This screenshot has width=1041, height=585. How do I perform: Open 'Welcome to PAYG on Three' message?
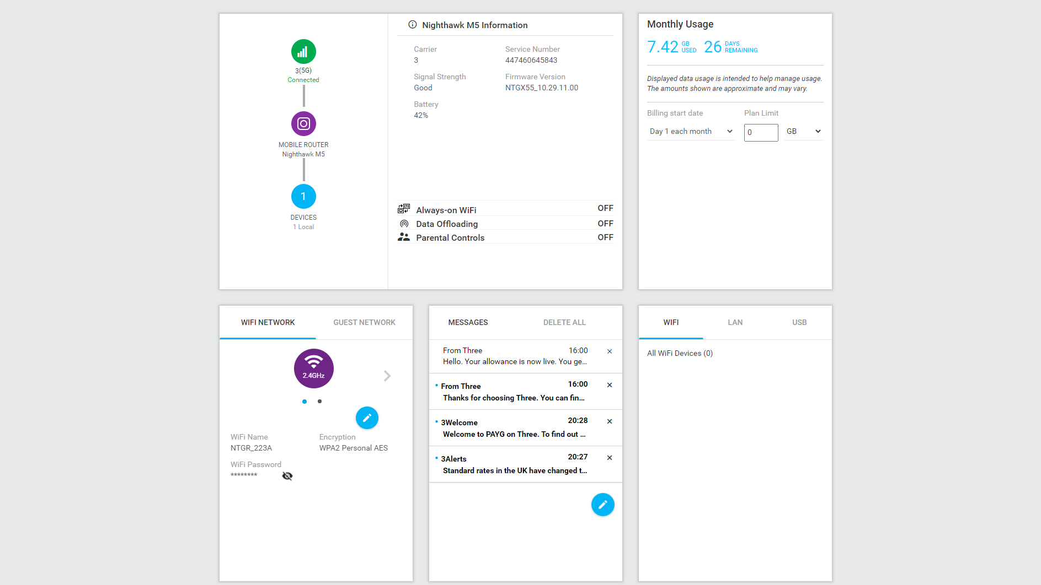point(515,428)
